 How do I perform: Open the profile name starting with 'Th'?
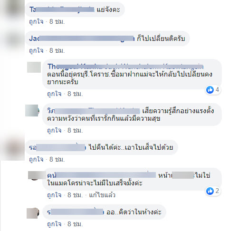click(125, 67)
